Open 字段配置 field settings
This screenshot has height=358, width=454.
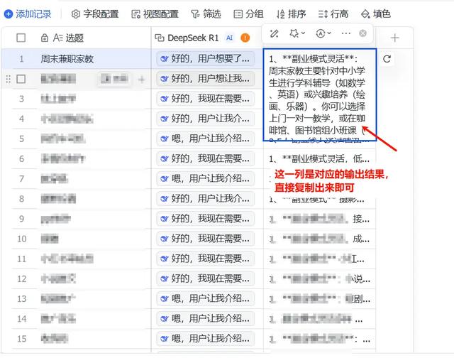pyautogui.click(x=95, y=14)
